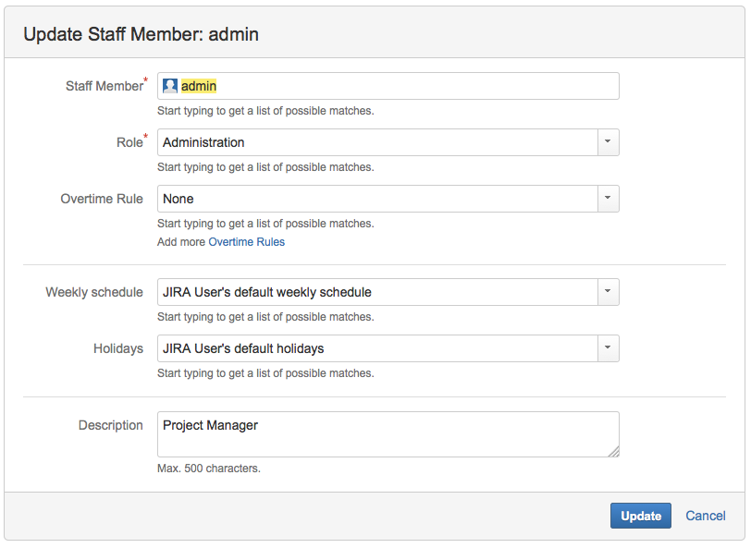Click the Overtime Rules link
751x548 pixels.
pos(246,241)
